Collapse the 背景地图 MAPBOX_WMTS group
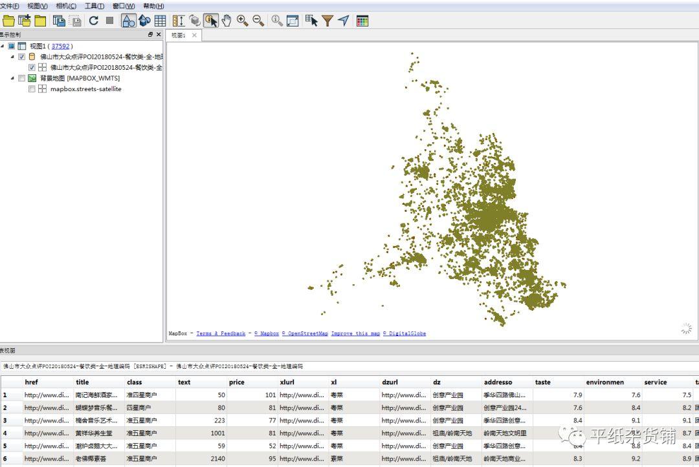 12,78
